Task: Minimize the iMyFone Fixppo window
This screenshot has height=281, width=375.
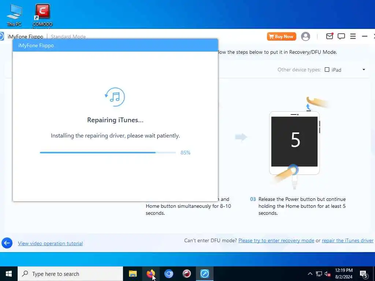Action: pyautogui.click(x=364, y=36)
